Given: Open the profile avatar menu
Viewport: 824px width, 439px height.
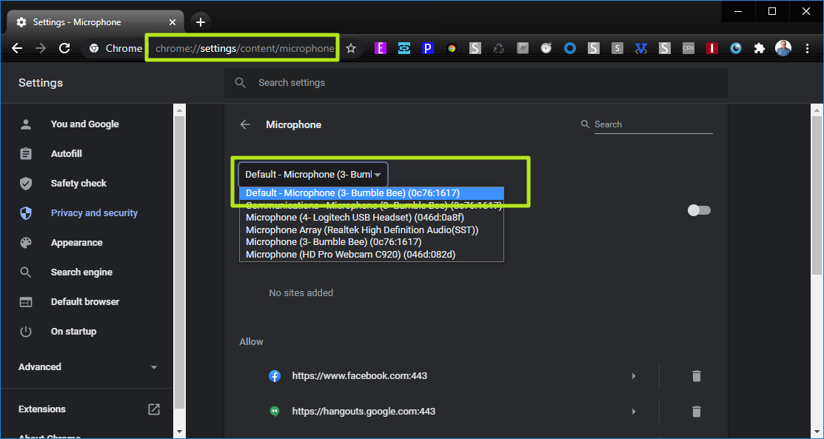Looking at the screenshot, I should point(783,48).
